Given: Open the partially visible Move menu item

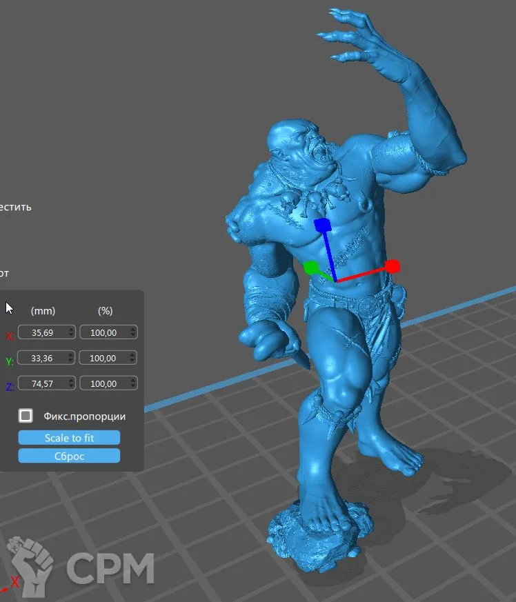Looking at the screenshot, I should pyautogui.click(x=15, y=207).
